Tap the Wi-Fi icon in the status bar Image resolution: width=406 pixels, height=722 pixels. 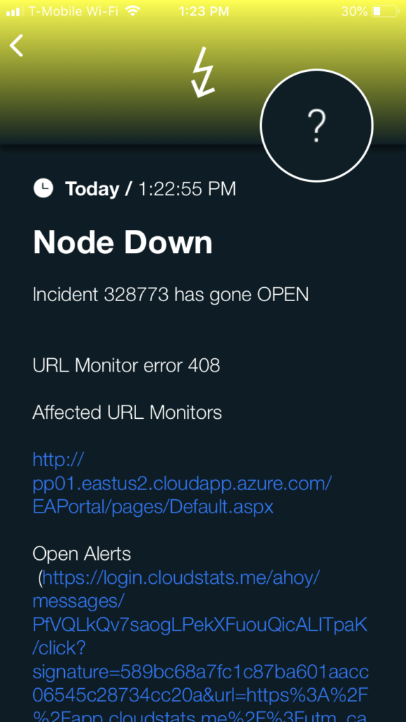(133, 11)
